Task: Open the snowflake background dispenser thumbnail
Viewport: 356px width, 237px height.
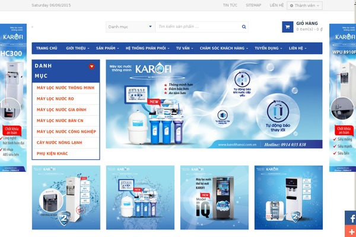Action: click(x=288, y=197)
